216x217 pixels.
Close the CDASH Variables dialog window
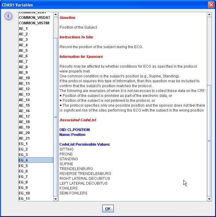pos(211,5)
